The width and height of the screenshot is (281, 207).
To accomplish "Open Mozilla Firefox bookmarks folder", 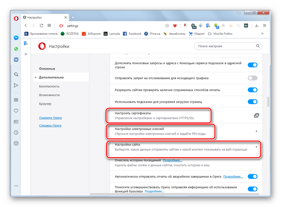I will (220, 34).
